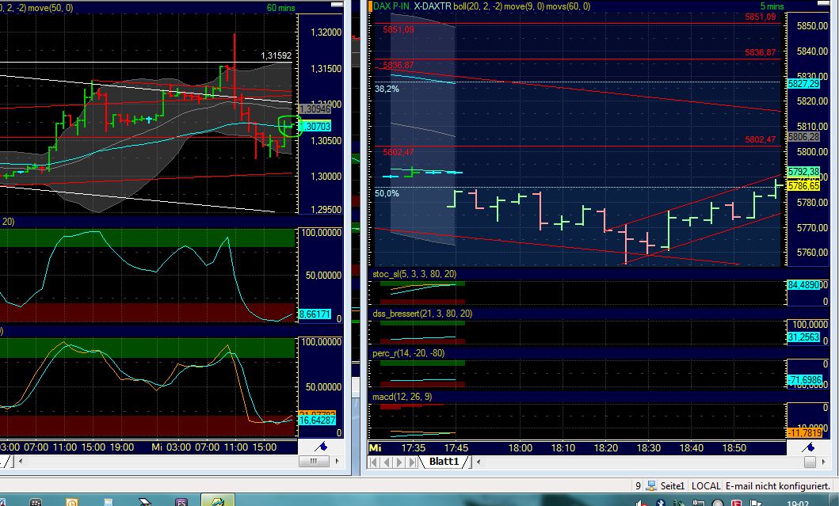
Task: Go to next sheet with the navigation arrow
Action: point(399,462)
